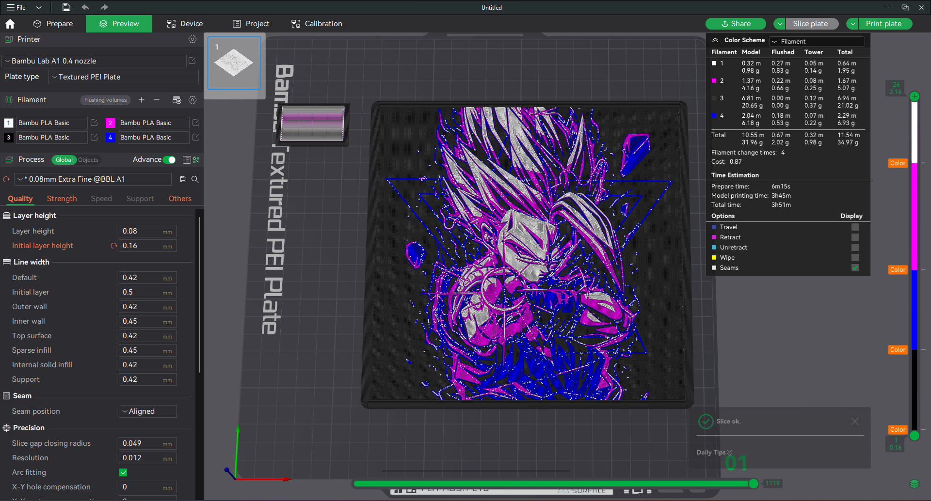The image size is (931, 501).
Task: Open the Seam position Aligned dropdown
Action: coord(148,411)
